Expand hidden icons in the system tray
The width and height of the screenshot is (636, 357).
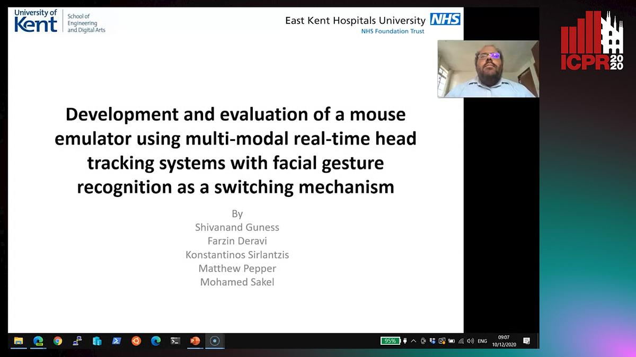(x=413, y=341)
